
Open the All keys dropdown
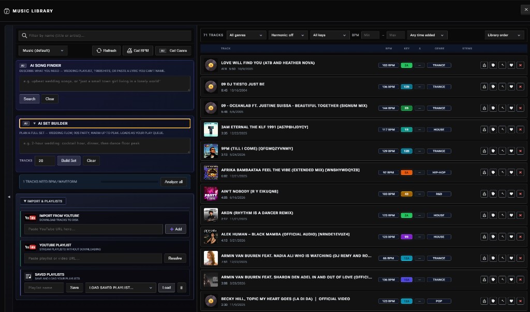tap(329, 35)
